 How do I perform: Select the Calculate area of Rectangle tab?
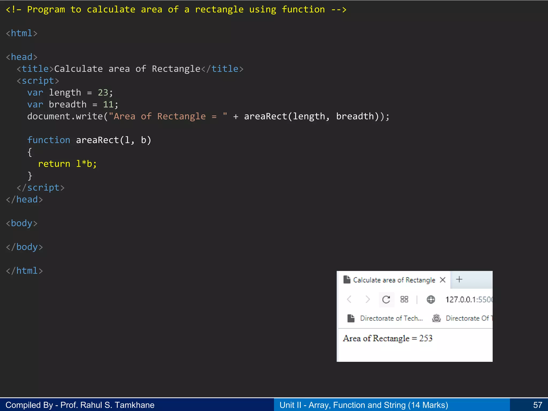pos(395,280)
